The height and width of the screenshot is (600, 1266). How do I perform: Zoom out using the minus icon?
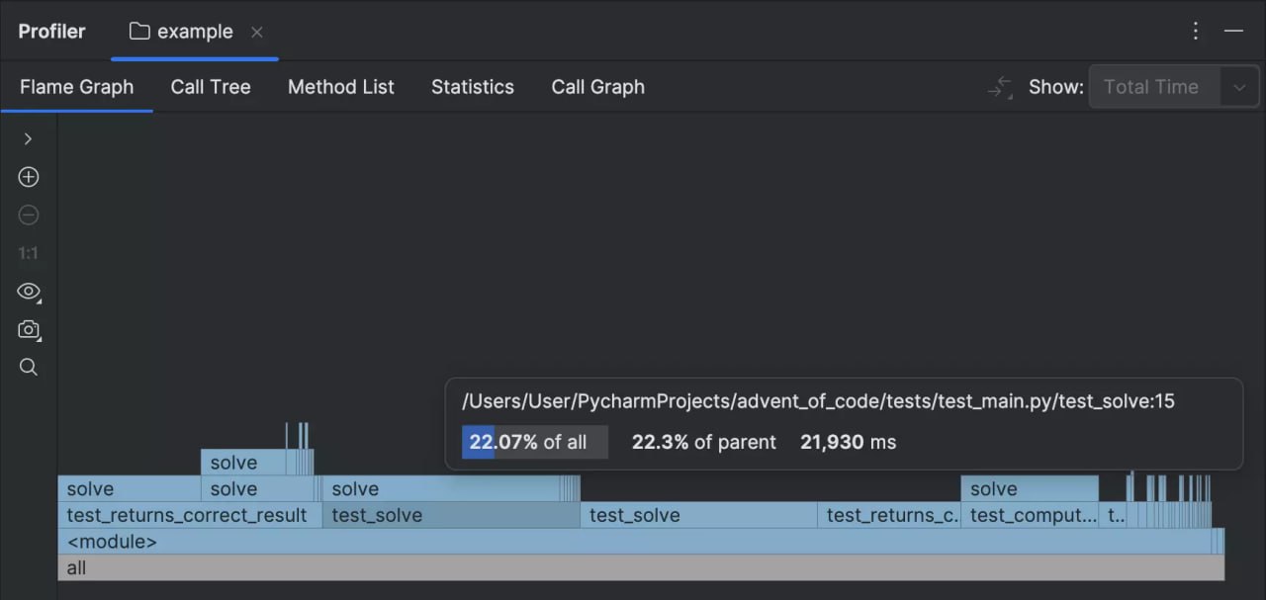coord(28,214)
